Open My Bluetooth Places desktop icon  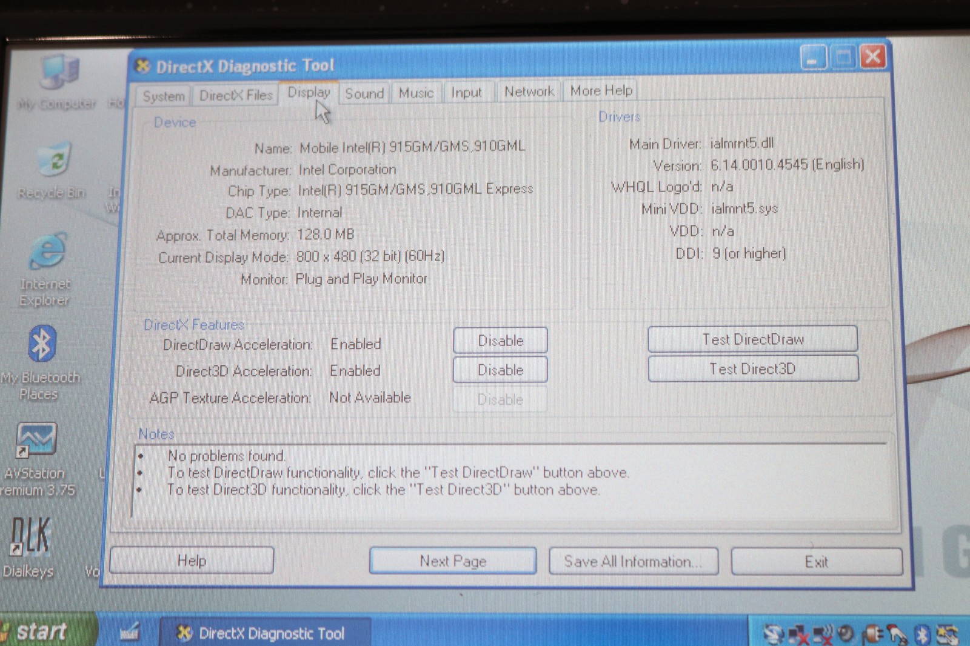pos(40,362)
